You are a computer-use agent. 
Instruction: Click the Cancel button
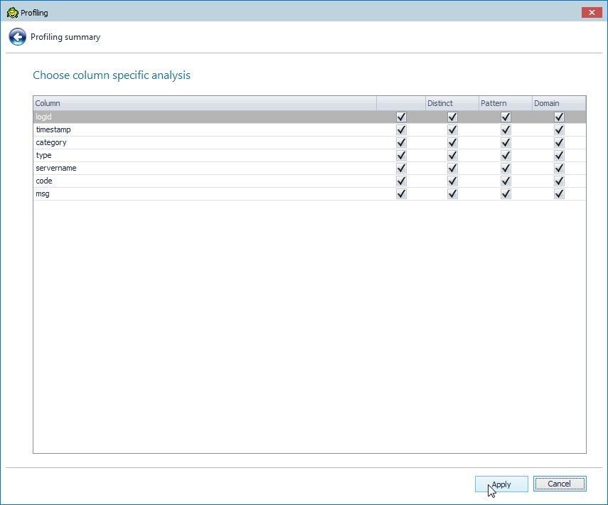[x=560, y=484]
